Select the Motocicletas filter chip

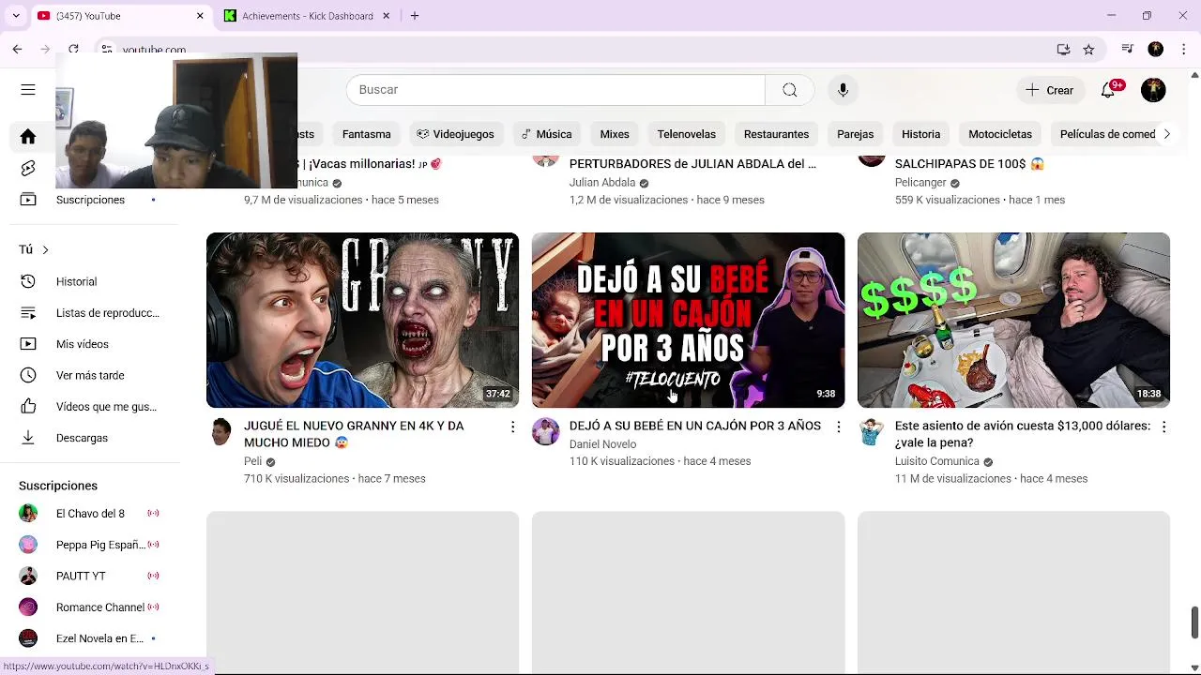pos(1000,134)
